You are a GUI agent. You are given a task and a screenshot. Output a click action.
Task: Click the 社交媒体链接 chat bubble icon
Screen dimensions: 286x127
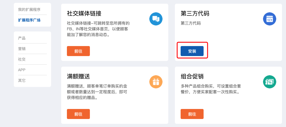pos(156,19)
